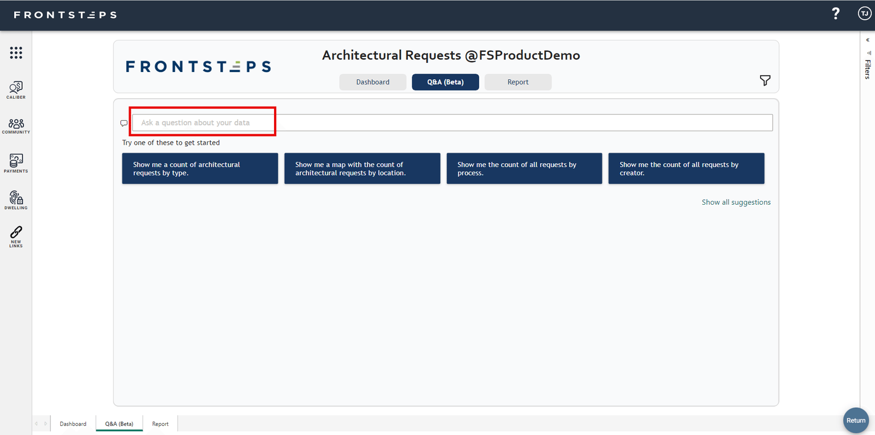Open the vertical Filters panel label

(868, 69)
